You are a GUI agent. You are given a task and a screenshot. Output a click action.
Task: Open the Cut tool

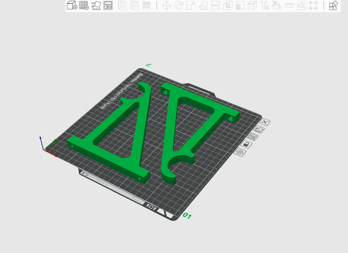tap(215, 5)
